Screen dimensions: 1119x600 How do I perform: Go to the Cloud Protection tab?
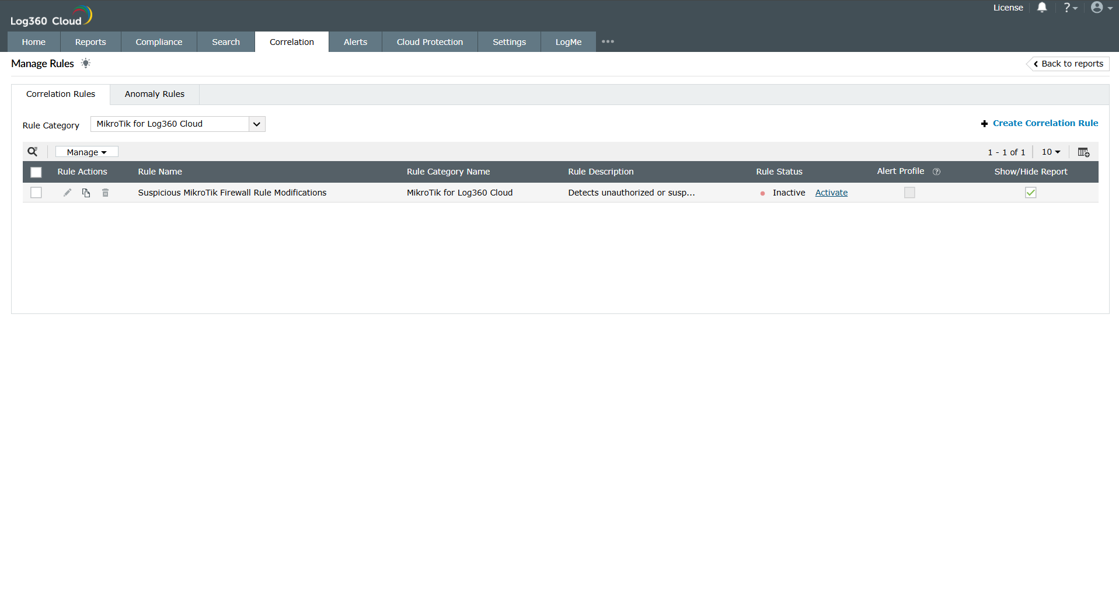pos(430,42)
